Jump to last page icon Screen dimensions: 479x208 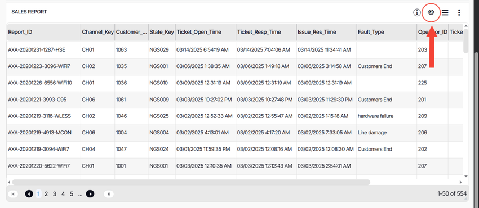coord(109,194)
